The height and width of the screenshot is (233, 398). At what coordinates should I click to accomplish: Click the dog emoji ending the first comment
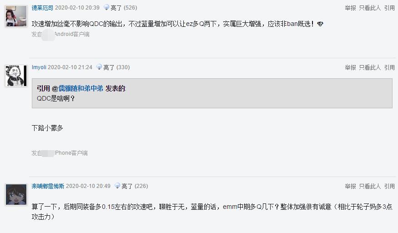point(320,24)
